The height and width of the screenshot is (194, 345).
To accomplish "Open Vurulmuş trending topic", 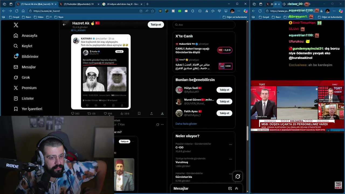I will [182, 162].
